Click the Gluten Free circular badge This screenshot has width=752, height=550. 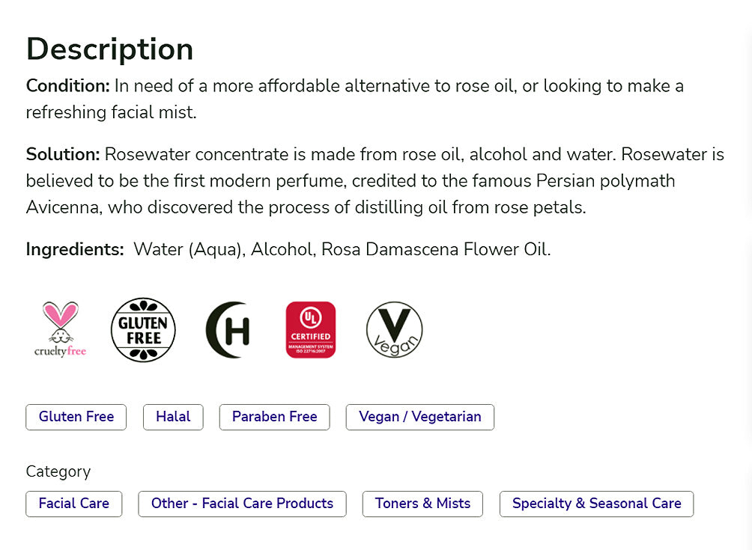coord(143,329)
